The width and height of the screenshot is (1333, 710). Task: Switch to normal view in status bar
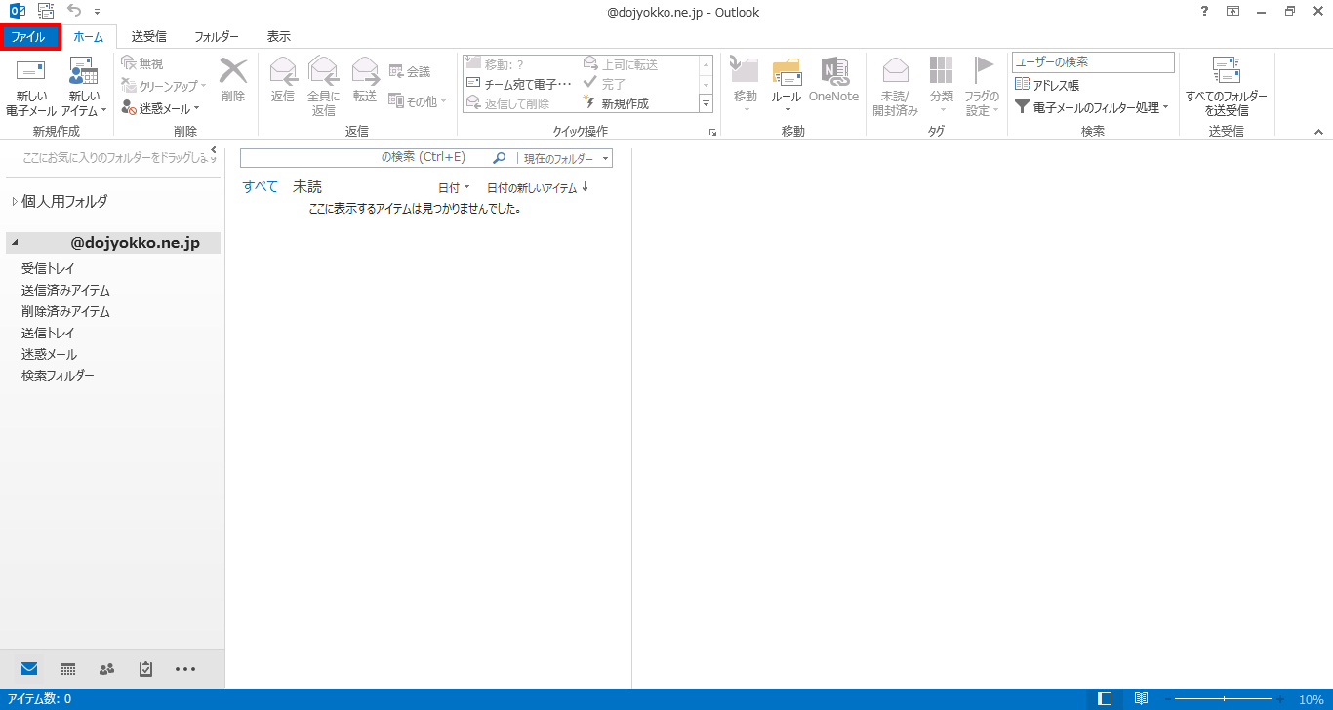(x=1105, y=699)
